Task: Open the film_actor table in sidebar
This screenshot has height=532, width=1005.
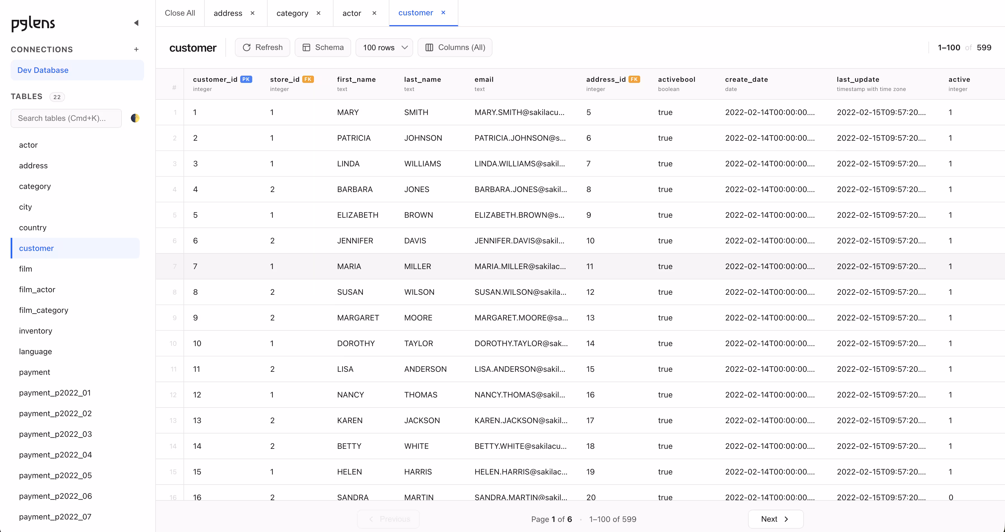Action: tap(37, 289)
